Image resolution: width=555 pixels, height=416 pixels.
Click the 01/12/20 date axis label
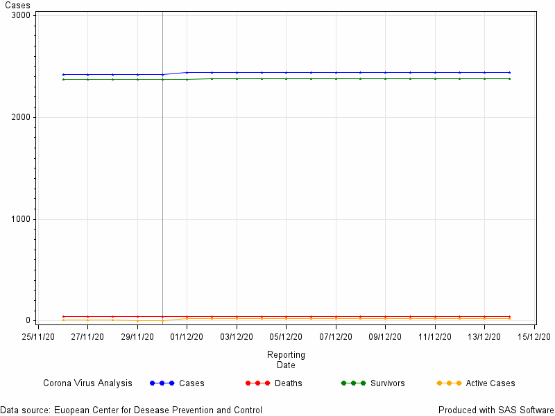pyautogui.click(x=187, y=336)
